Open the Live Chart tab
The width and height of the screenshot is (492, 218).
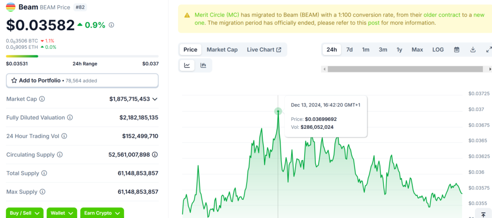pyautogui.click(x=264, y=50)
